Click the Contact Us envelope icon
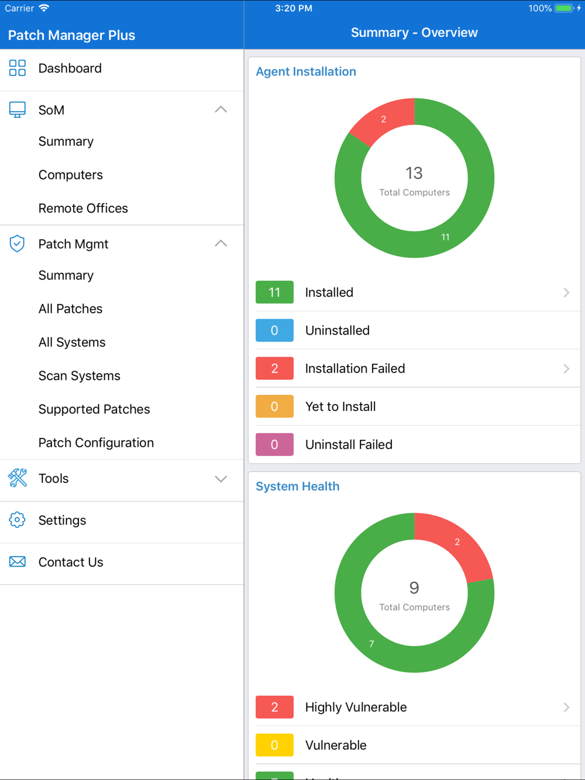The width and height of the screenshot is (585, 780). [x=18, y=562]
